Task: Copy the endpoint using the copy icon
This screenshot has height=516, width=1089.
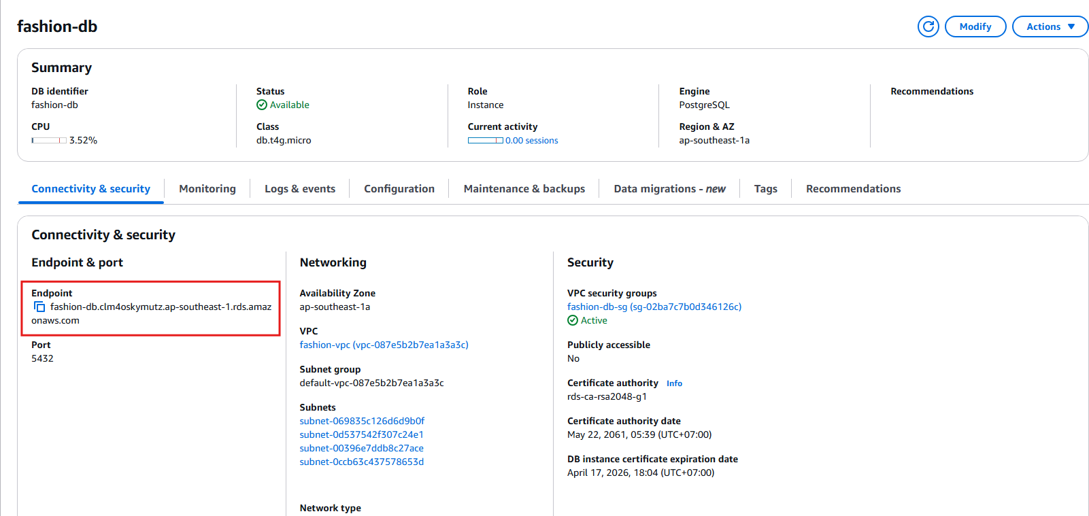Action: (39, 307)
